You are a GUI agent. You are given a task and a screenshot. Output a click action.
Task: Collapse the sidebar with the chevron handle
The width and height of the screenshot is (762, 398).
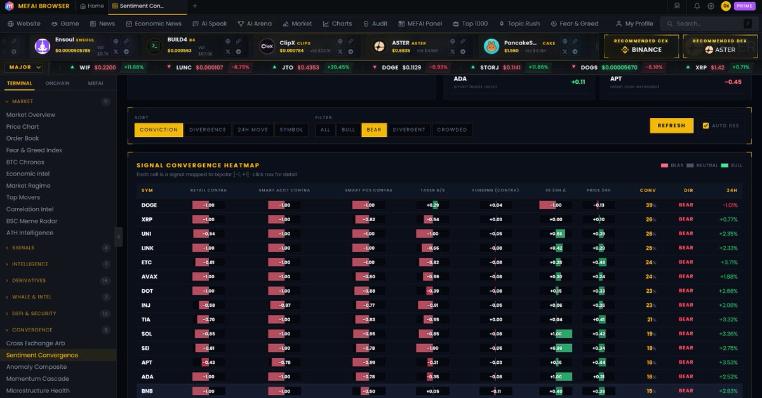[119, 236]
